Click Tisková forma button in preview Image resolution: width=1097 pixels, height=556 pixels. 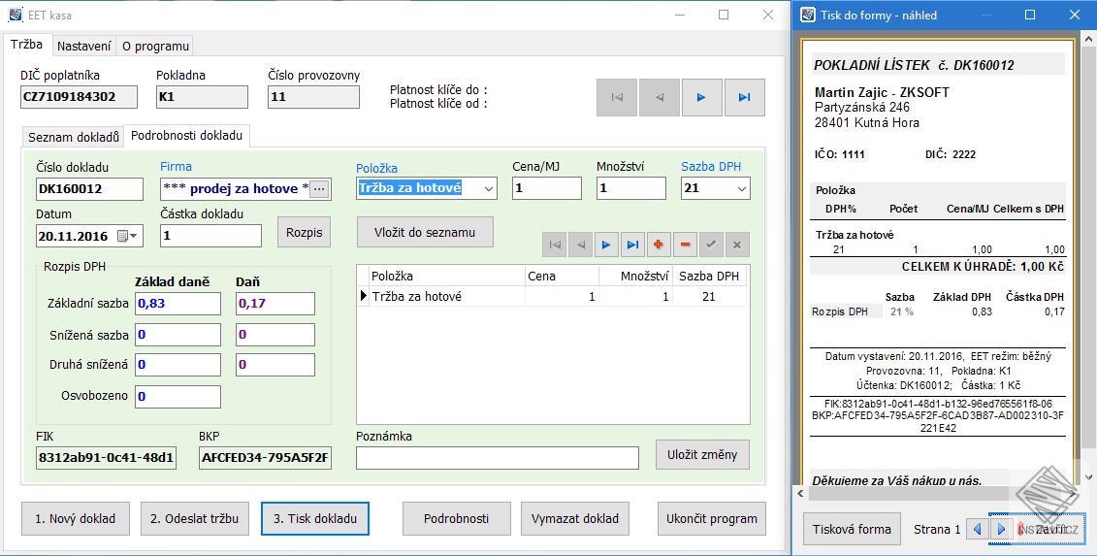coord(852,530)
